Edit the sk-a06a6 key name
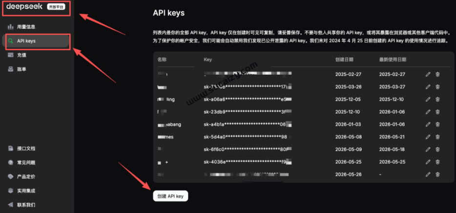The width and height of the screenshot is (456, 213). 428,99
